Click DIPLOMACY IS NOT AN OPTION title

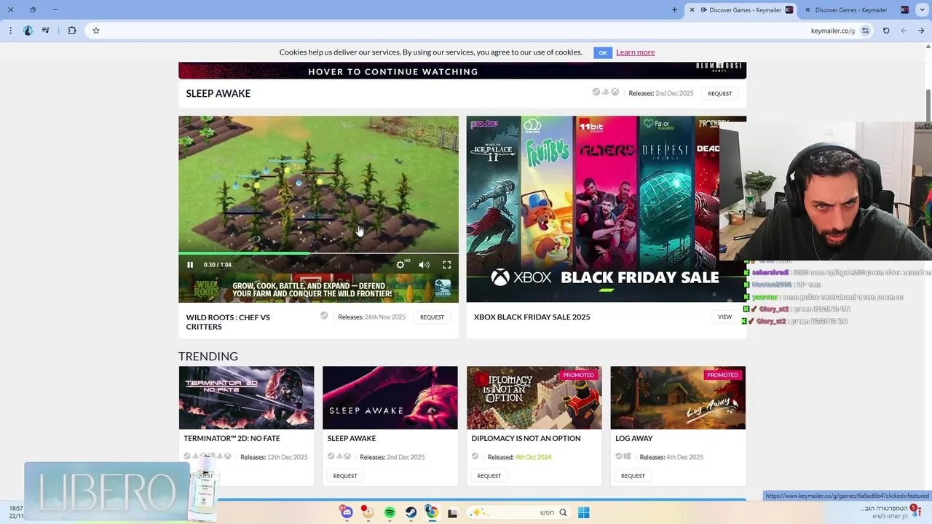tap(526, 439)
